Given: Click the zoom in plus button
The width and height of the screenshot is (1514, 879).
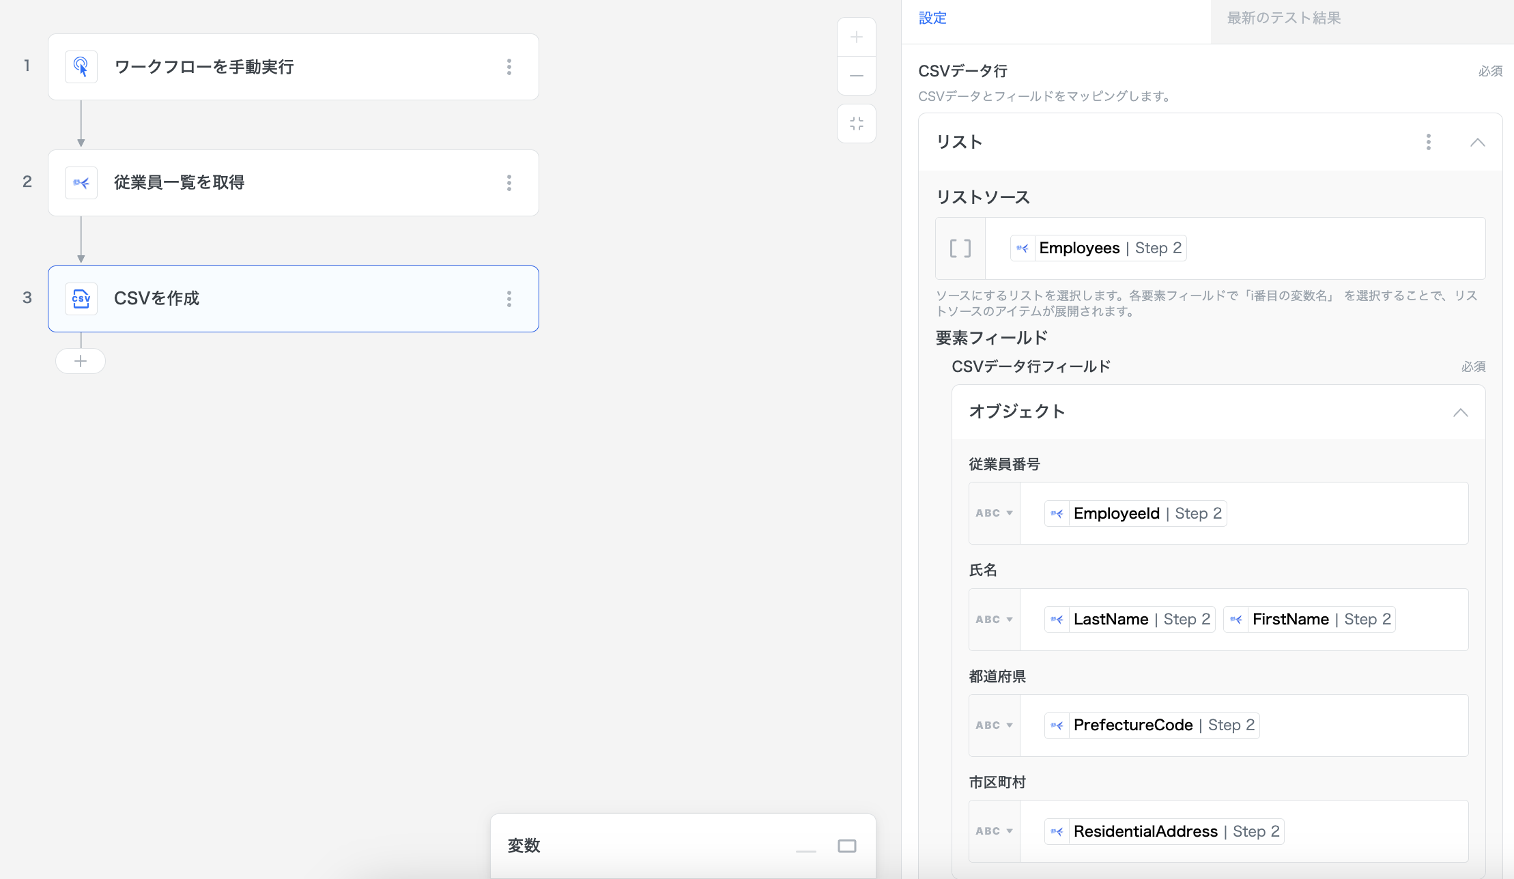Looking at the screenshot, I should coord(857,37).
